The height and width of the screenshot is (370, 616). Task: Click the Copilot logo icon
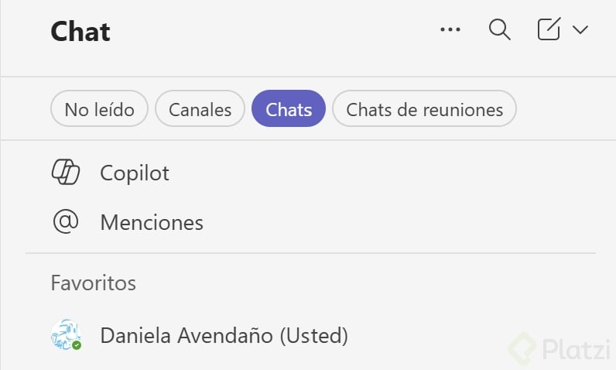click(x=66, y=173)
